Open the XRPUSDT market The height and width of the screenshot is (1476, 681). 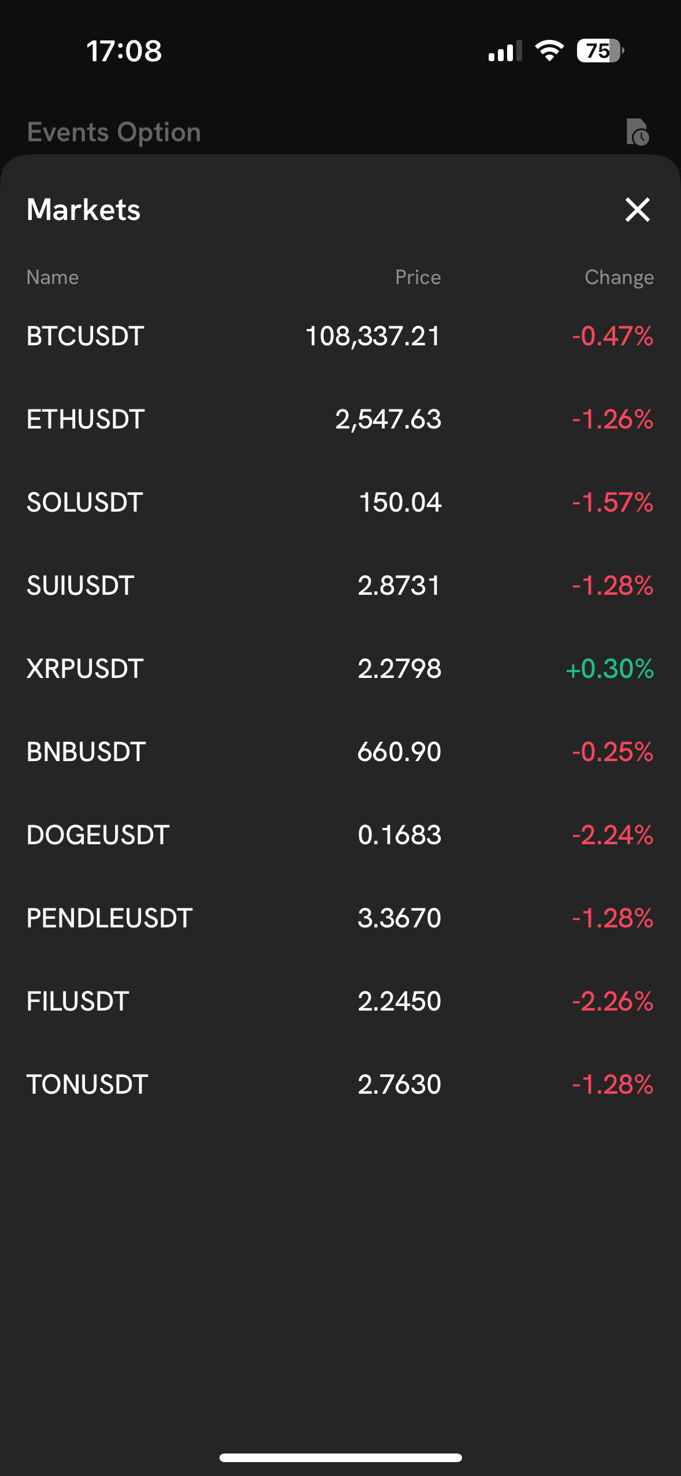tap(340, 669)
